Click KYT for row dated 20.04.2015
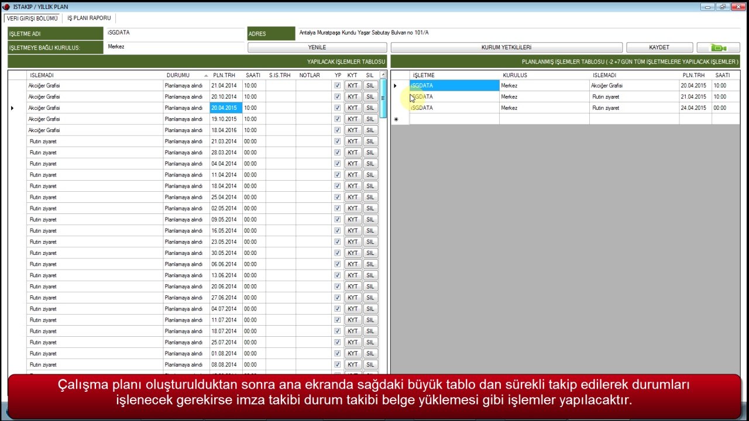749x421 pixels. 352,108
